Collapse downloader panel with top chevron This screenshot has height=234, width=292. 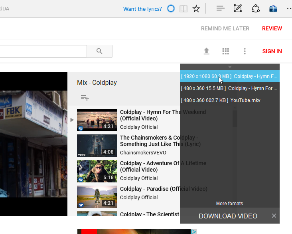click(x=230, y=67)
